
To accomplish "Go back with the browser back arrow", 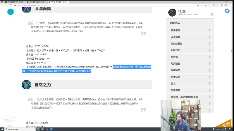I will tap(3, 5).
